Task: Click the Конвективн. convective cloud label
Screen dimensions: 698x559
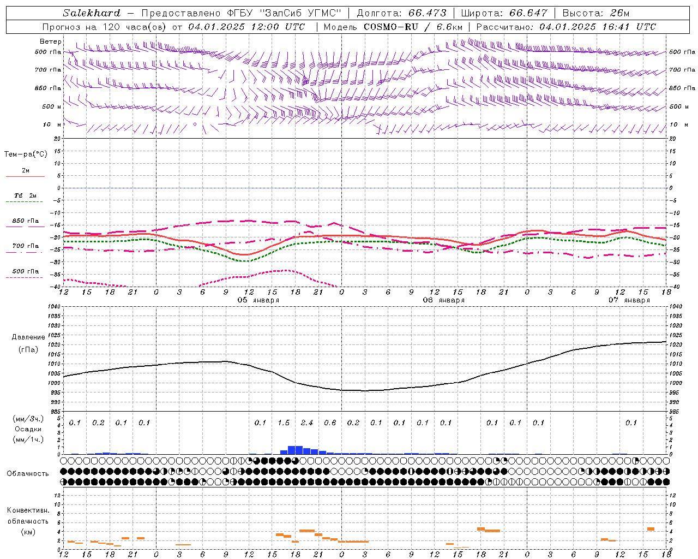Action: tap(28, 510)
